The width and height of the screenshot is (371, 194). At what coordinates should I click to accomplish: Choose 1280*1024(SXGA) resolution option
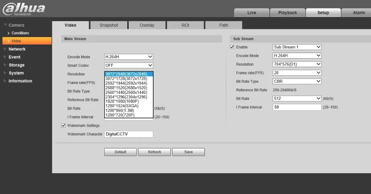tap(129, 106)
